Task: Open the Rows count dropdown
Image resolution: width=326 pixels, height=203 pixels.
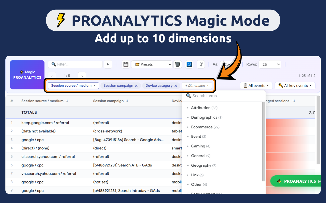Action: click(270, 64)
